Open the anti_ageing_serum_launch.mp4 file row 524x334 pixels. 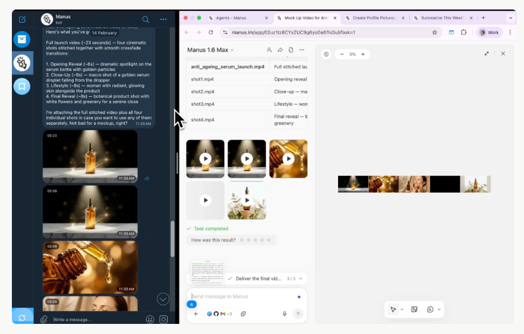click(x=228, y=67)
